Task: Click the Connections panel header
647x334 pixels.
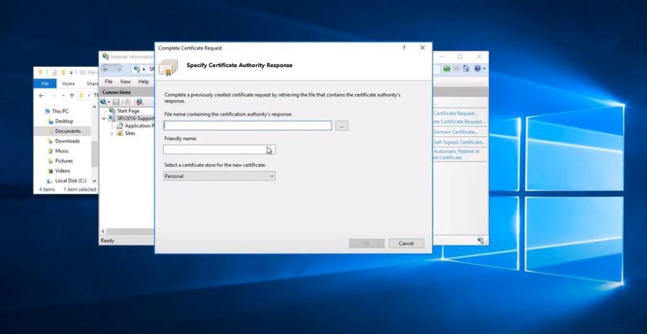Action: pos(126,92)
